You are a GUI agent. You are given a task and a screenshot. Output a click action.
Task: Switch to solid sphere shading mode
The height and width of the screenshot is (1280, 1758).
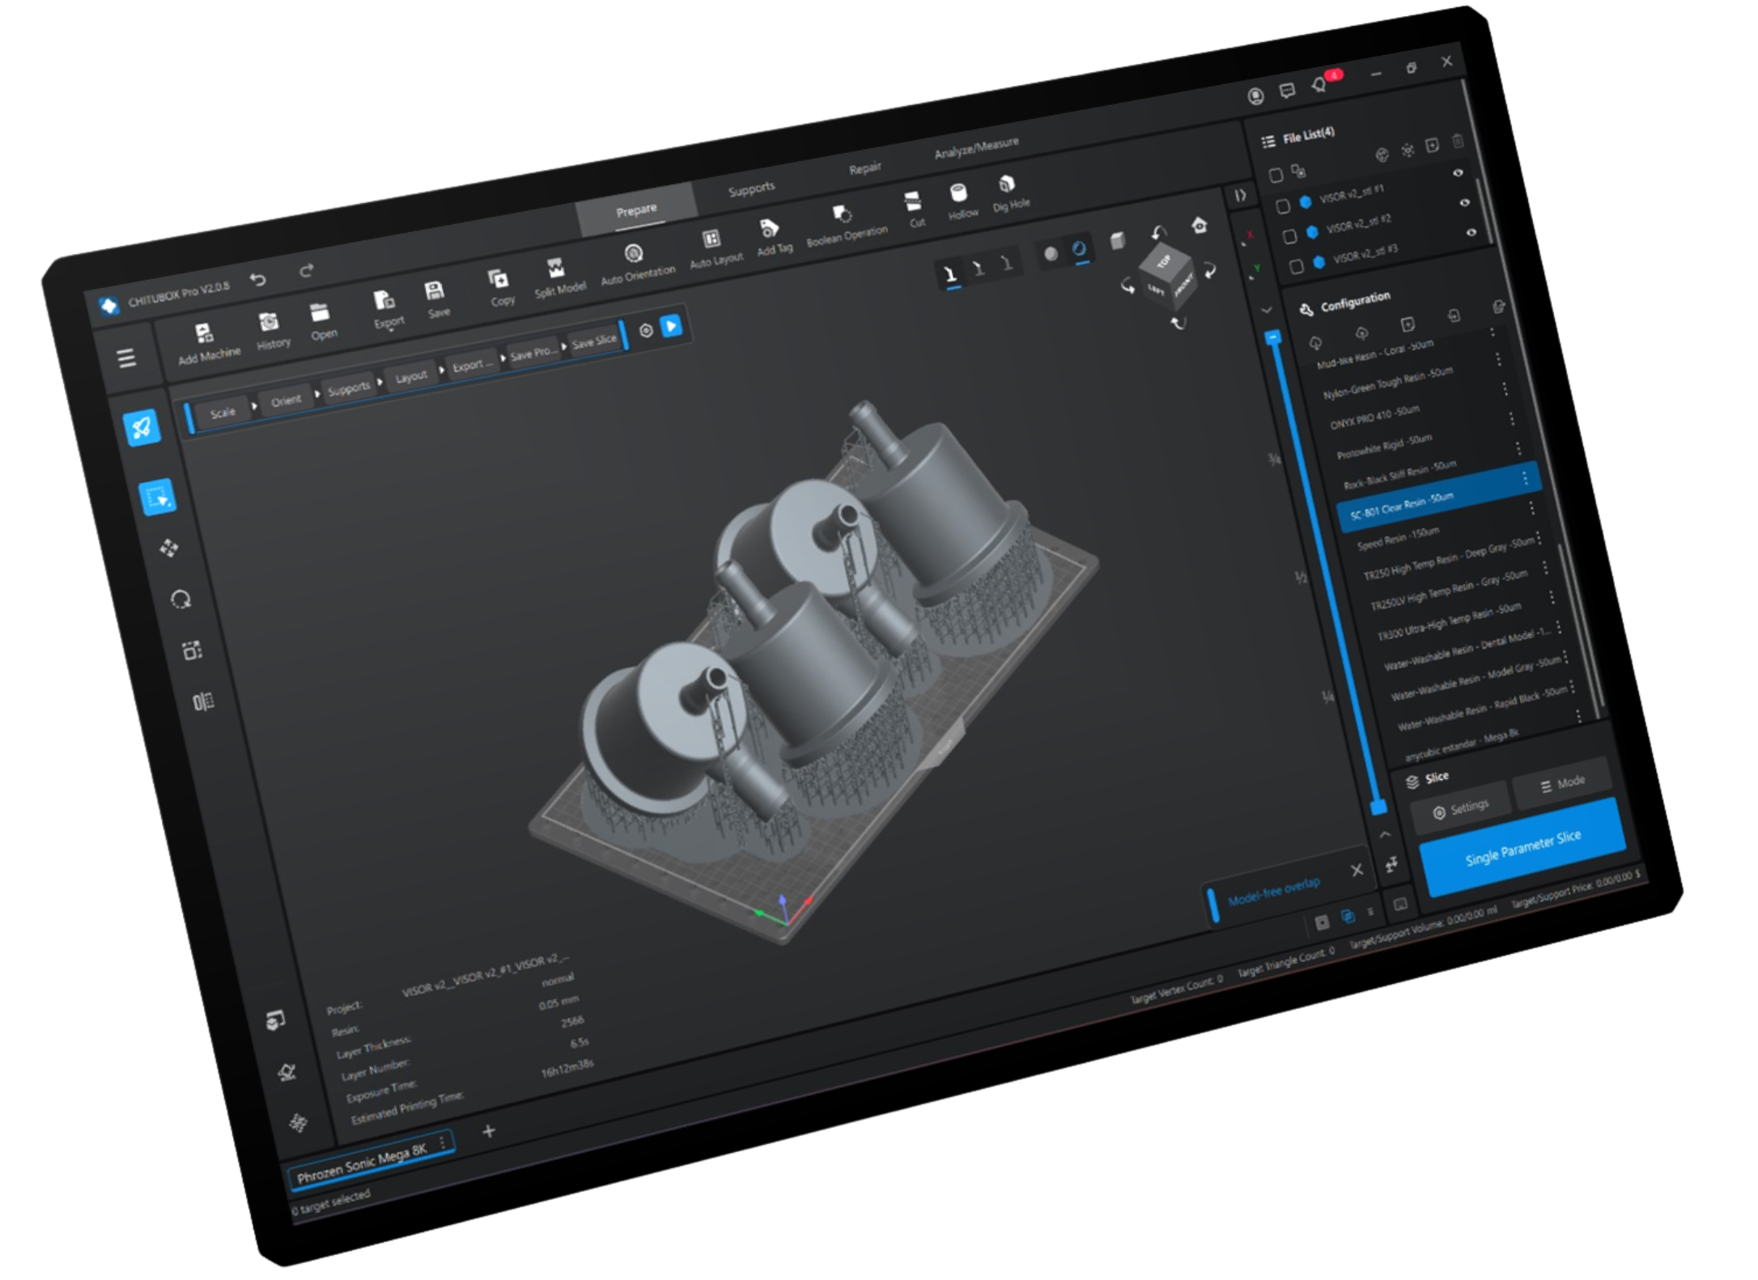(1051, 253)
